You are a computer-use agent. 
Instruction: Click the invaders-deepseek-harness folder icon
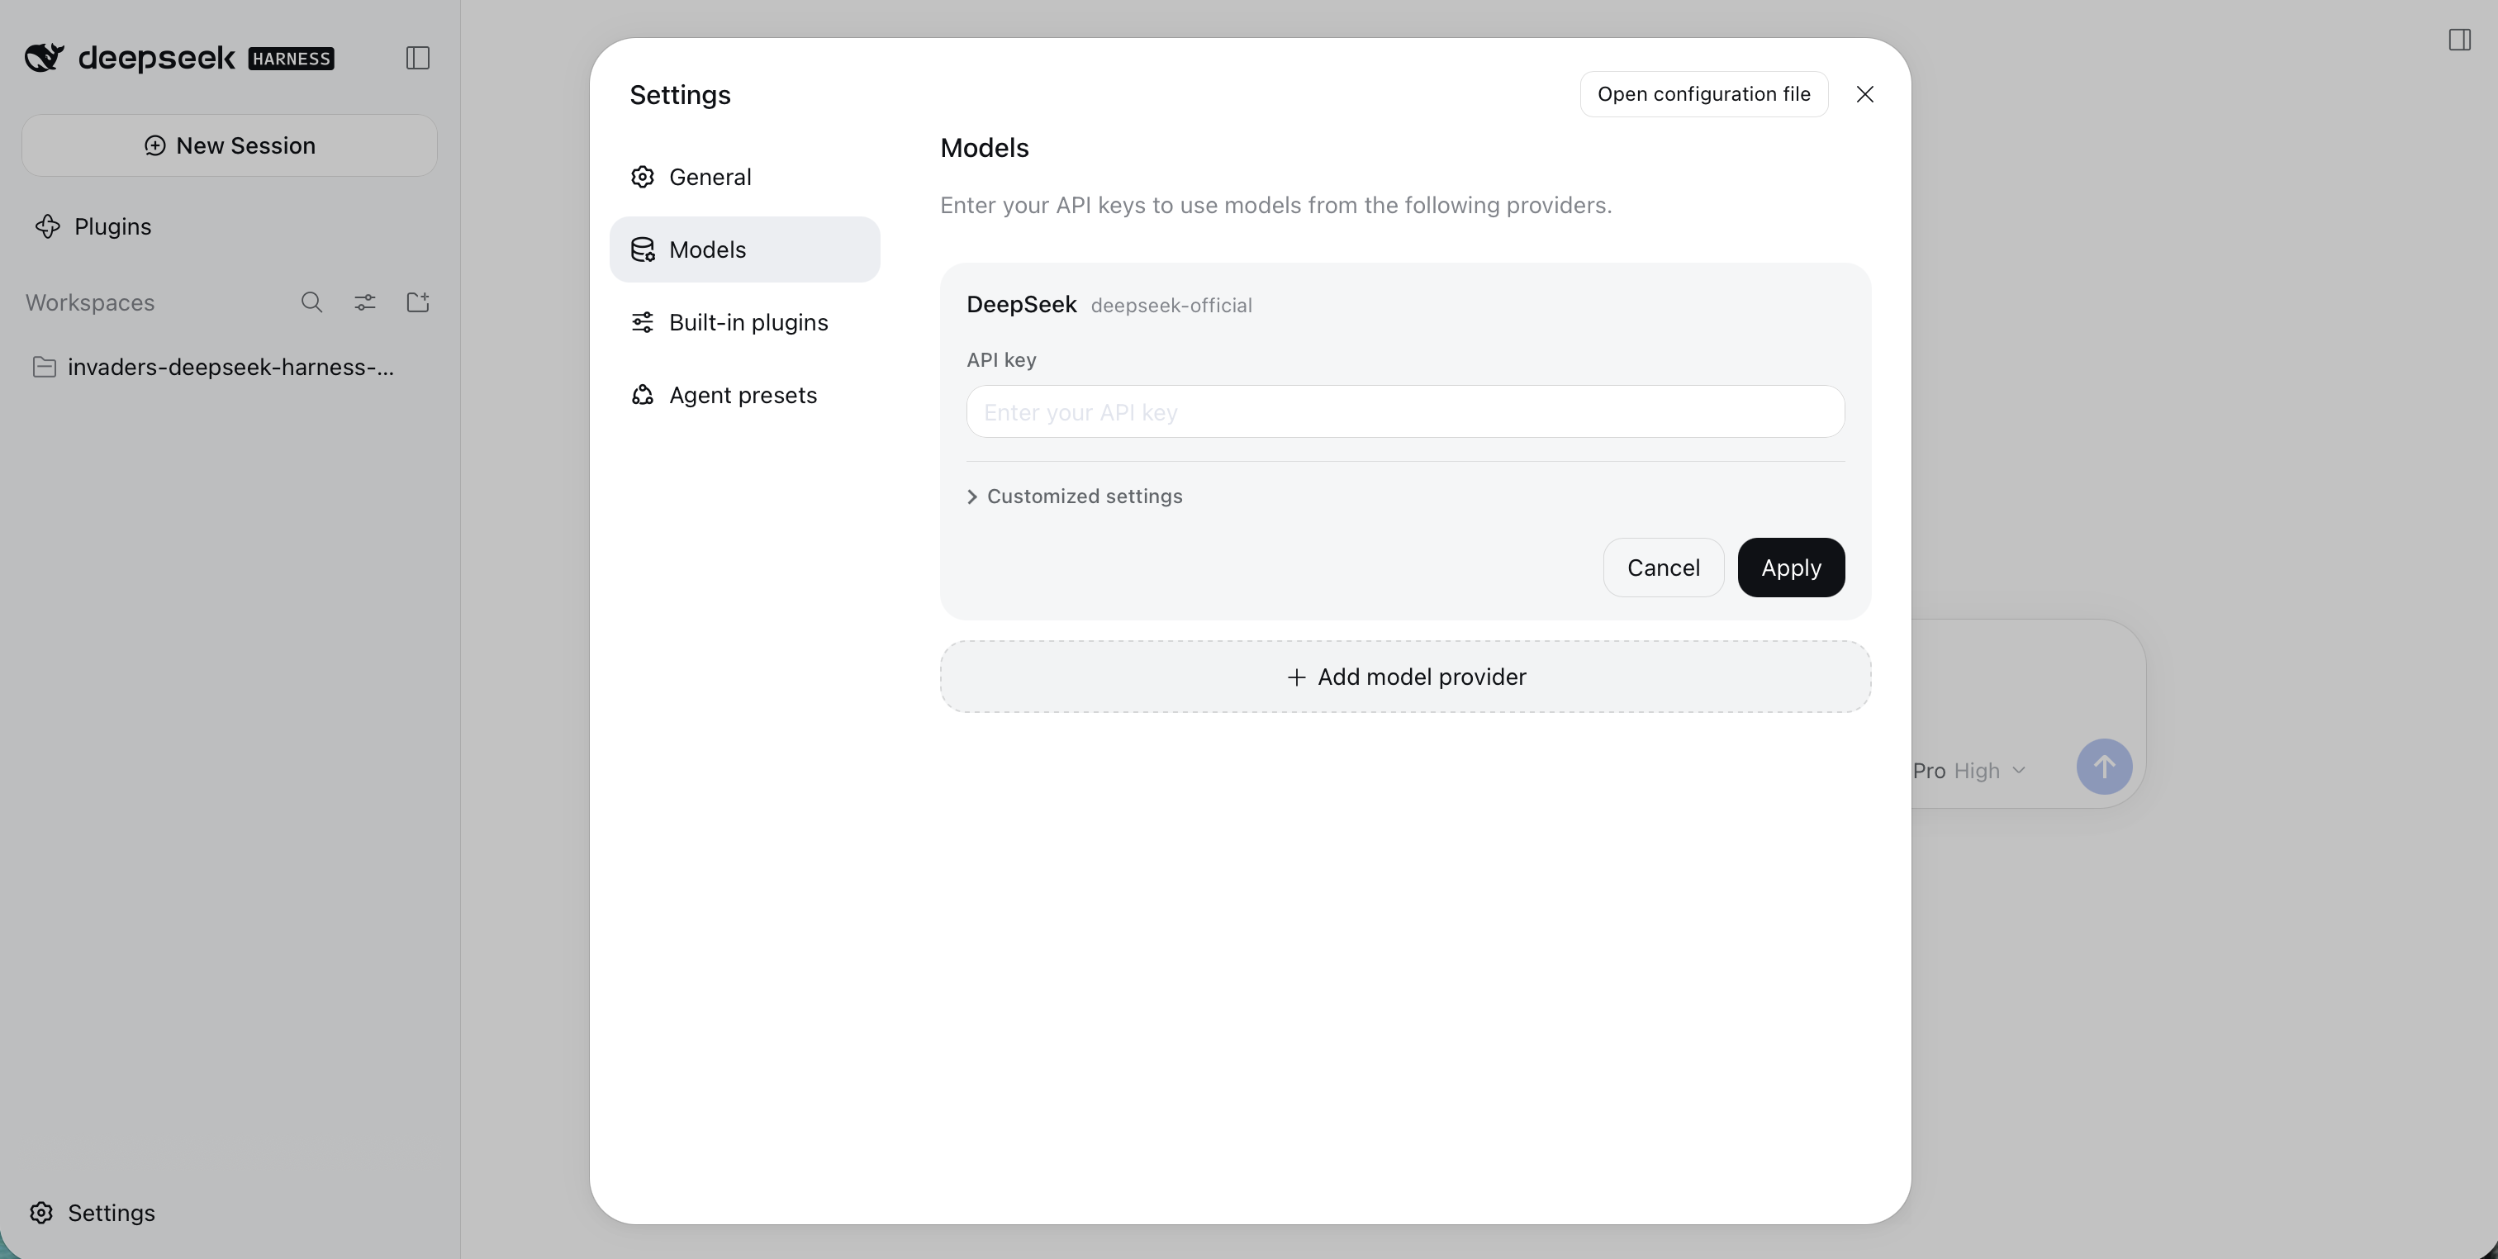pyautogui.click(x=44, y=367)
